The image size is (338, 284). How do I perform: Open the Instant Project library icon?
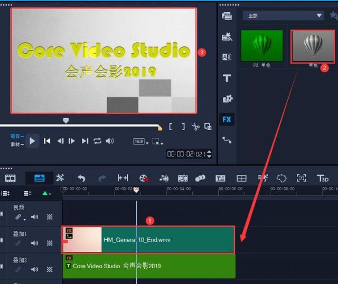pos(227,36)
